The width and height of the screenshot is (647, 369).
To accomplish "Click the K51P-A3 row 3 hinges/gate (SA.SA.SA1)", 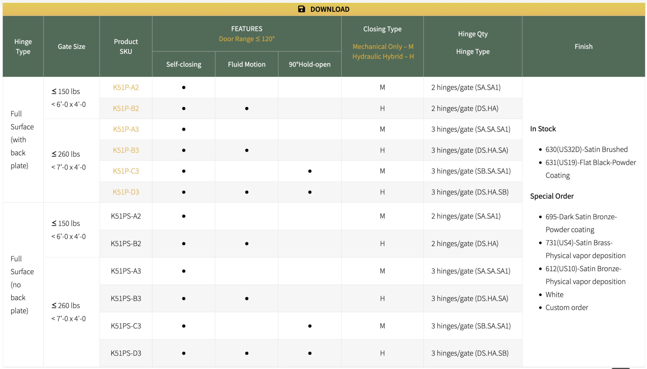I will [x=471, y=129].
